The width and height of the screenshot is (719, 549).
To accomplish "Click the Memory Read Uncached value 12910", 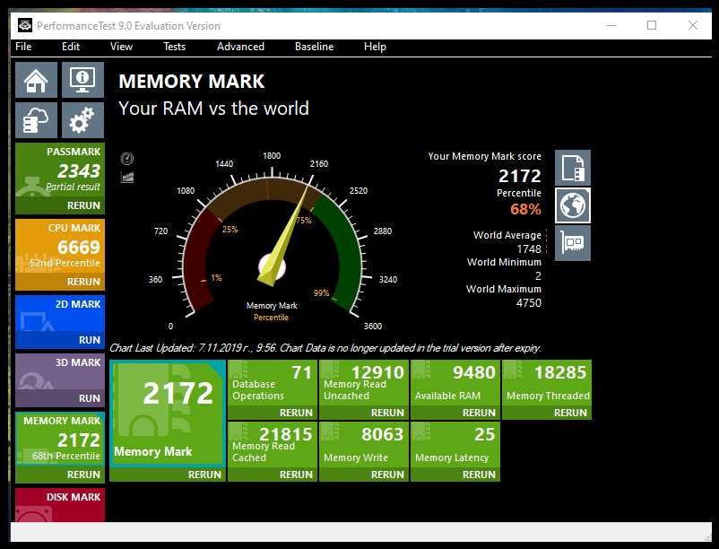I will (x=377, y=372).
